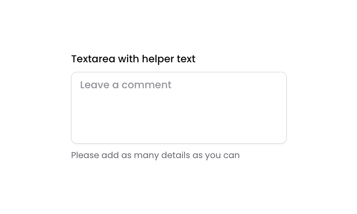Click the top-right corner inside the textarea
The width and height of the screenshot is (357, 214).
point(280,78)
